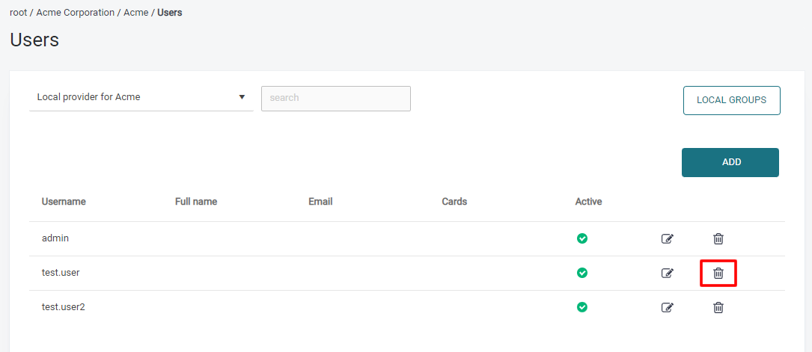
Task: Edit the test.user account
Action: 667,274
